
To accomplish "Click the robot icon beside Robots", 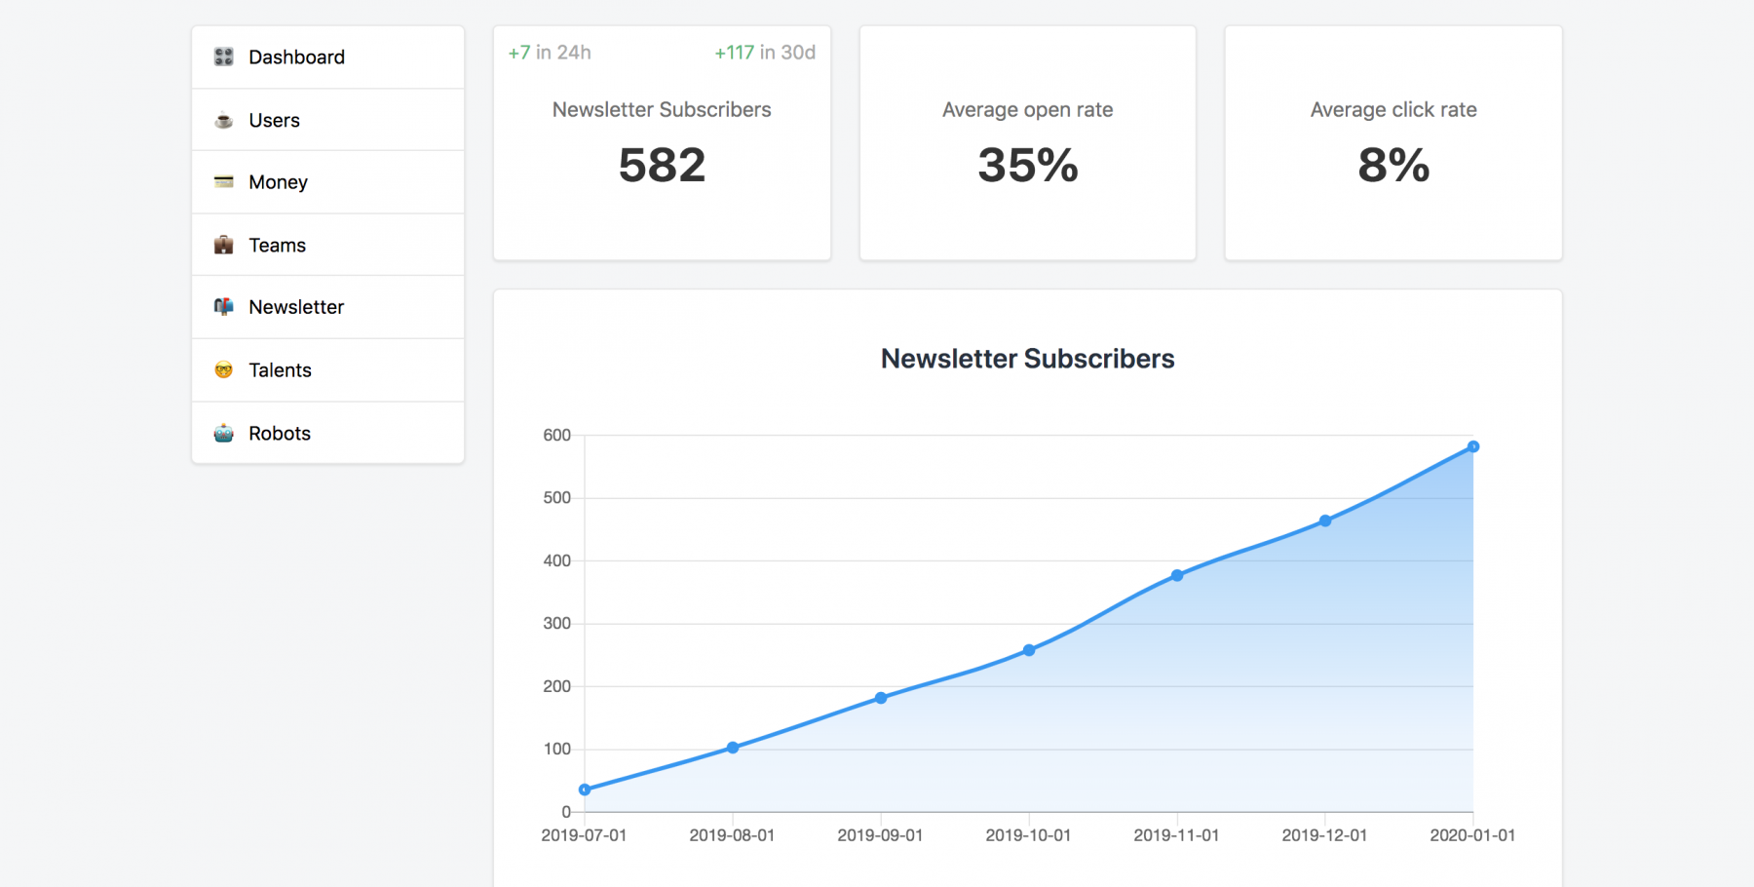I will [x=223, y=433].
